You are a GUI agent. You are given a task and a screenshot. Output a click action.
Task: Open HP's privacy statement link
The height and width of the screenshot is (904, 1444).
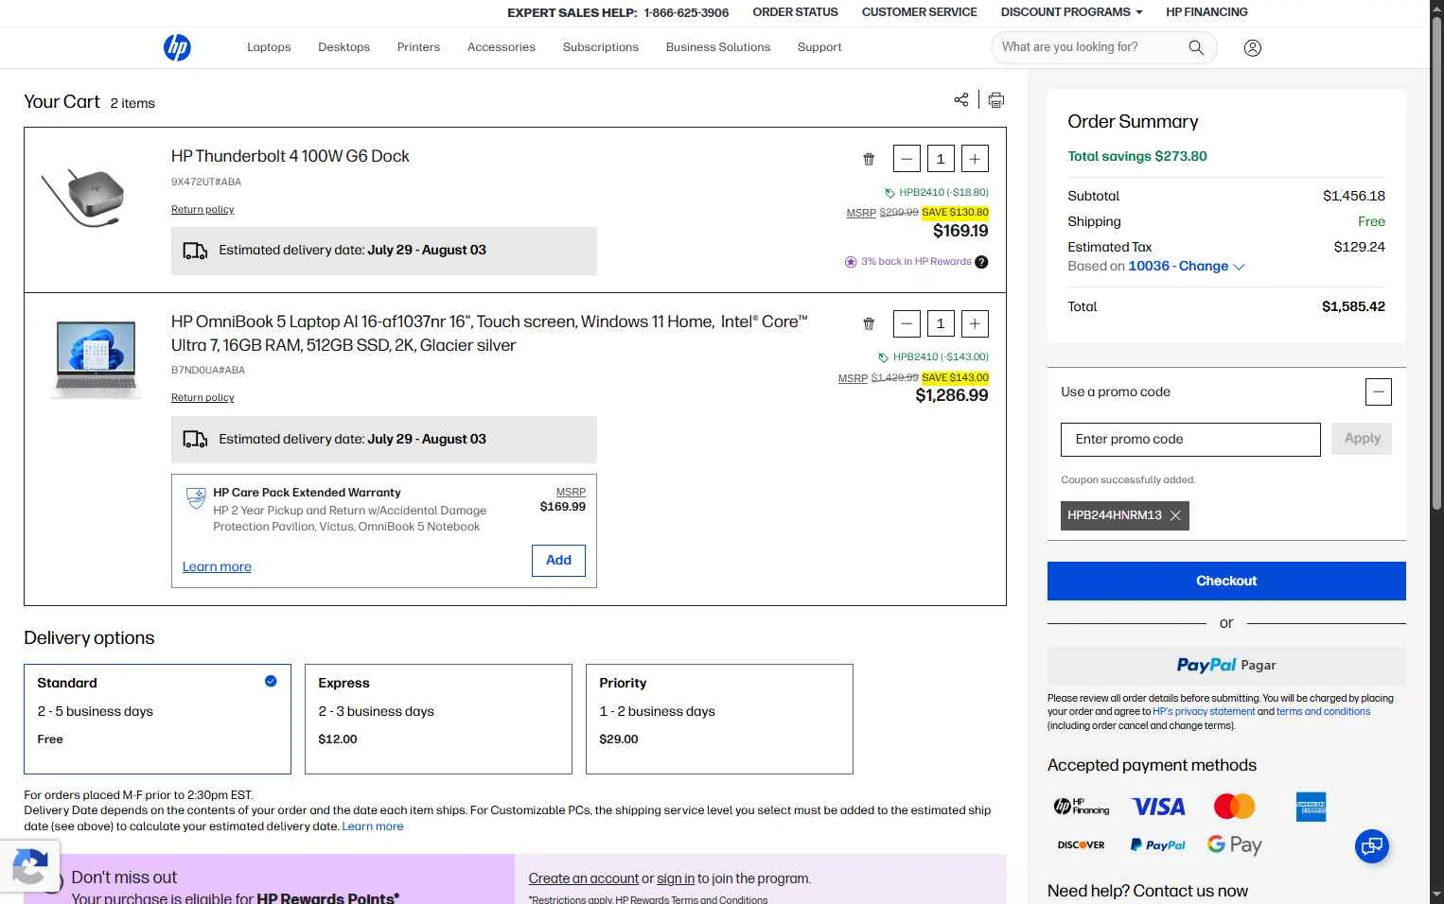point(1204,712)
